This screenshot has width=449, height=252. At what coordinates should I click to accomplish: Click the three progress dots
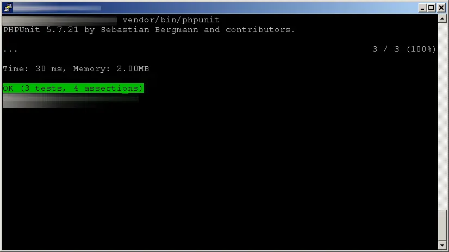pos(10,51)
